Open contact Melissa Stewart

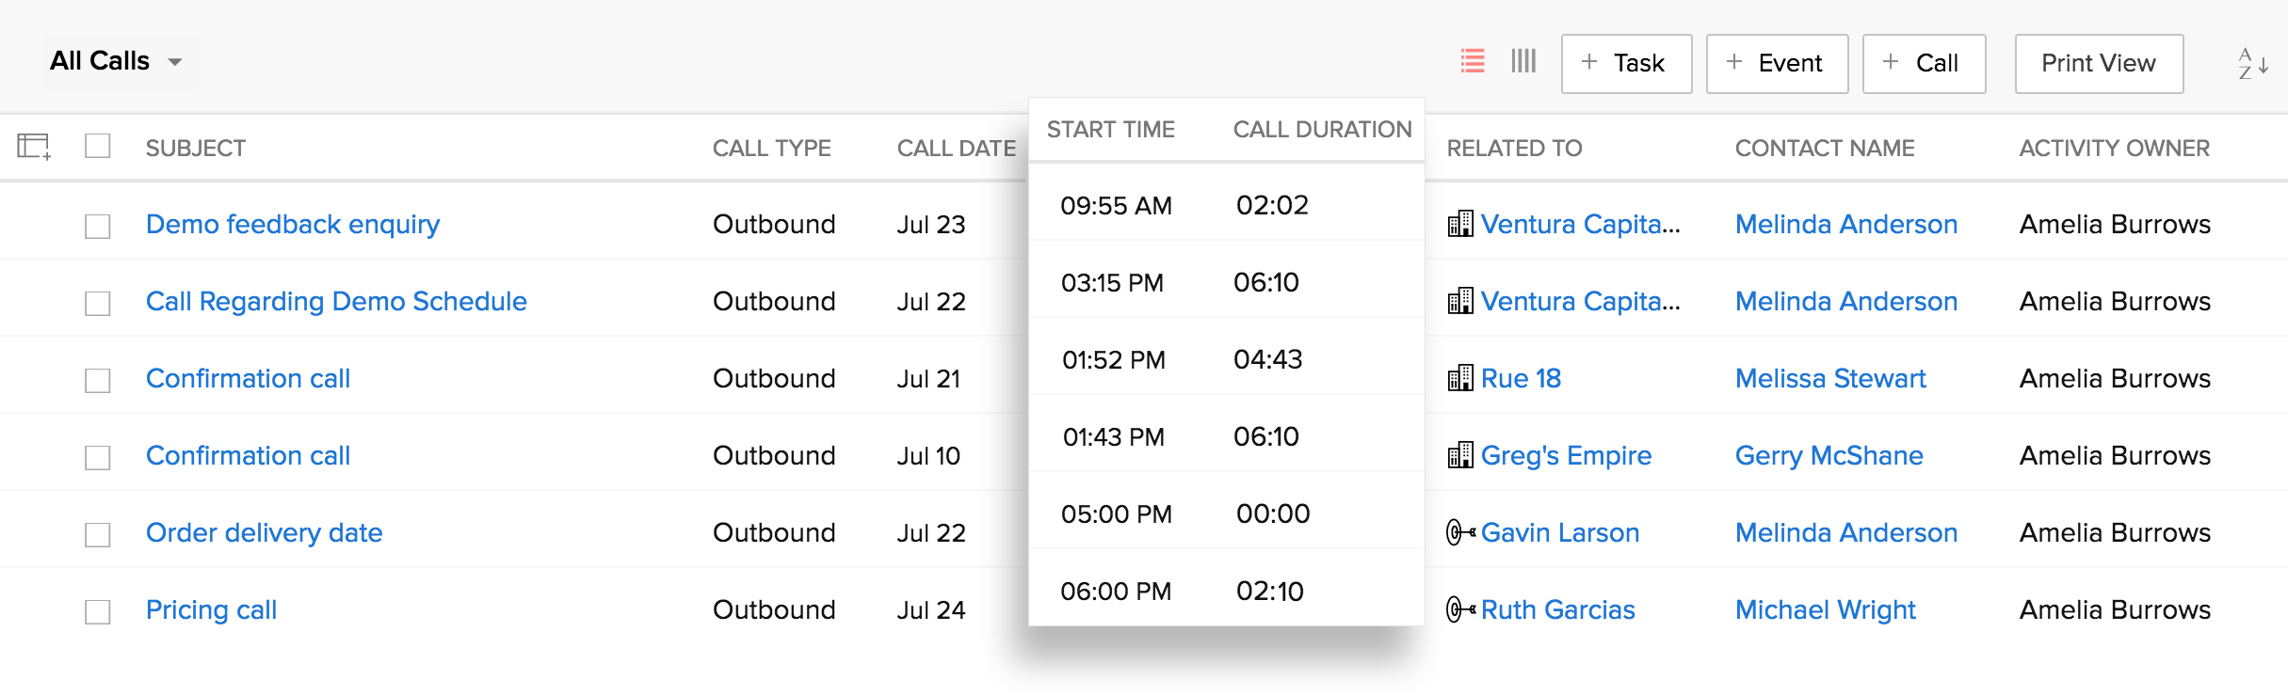coord(1829,378)
